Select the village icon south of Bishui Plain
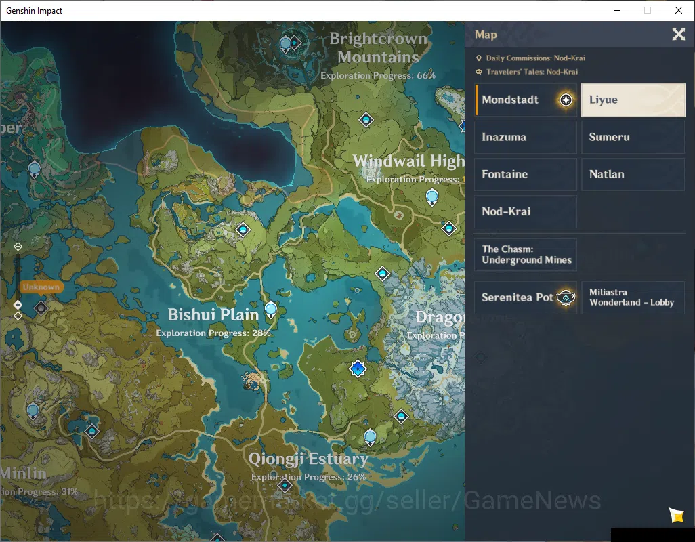The height and width of the screenshot is (542, 695). click(253, 381)
